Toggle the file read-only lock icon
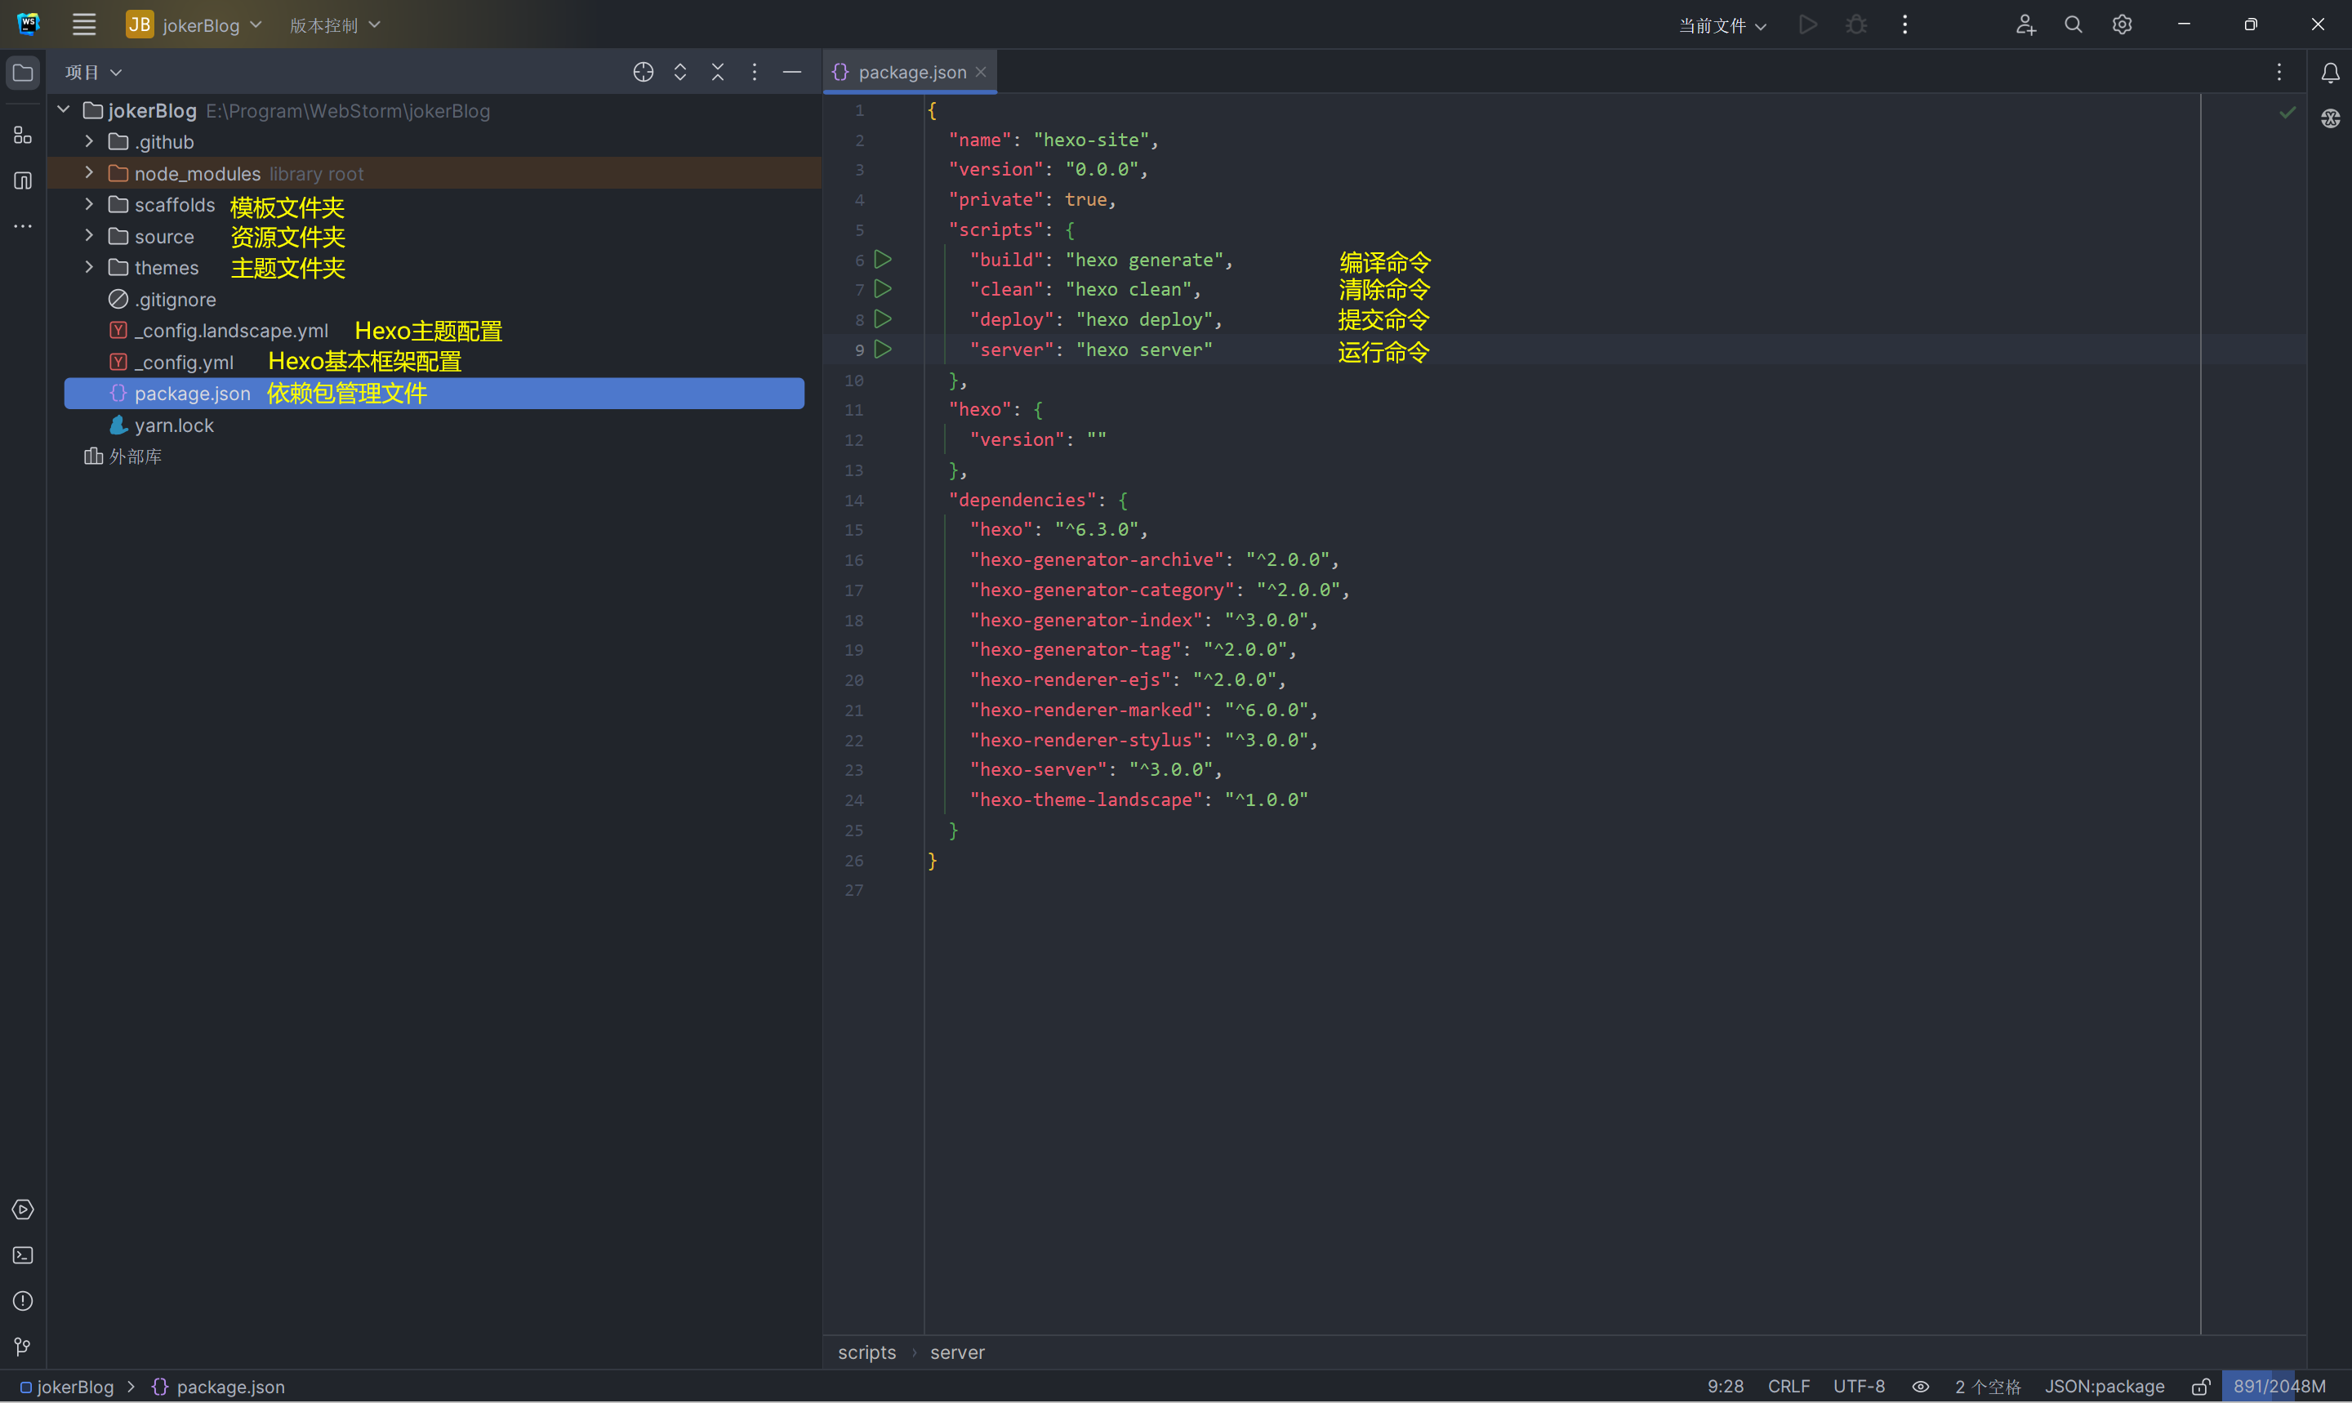2352x1403 pixels. click(x=2201, y=1386)
